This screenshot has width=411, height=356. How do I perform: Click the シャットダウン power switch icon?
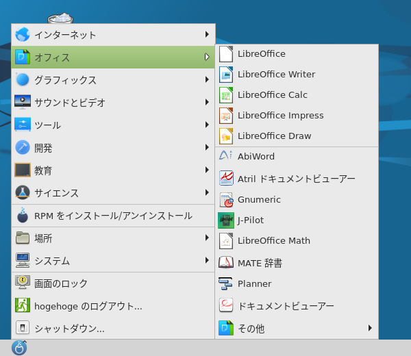(x=23, y=327)
